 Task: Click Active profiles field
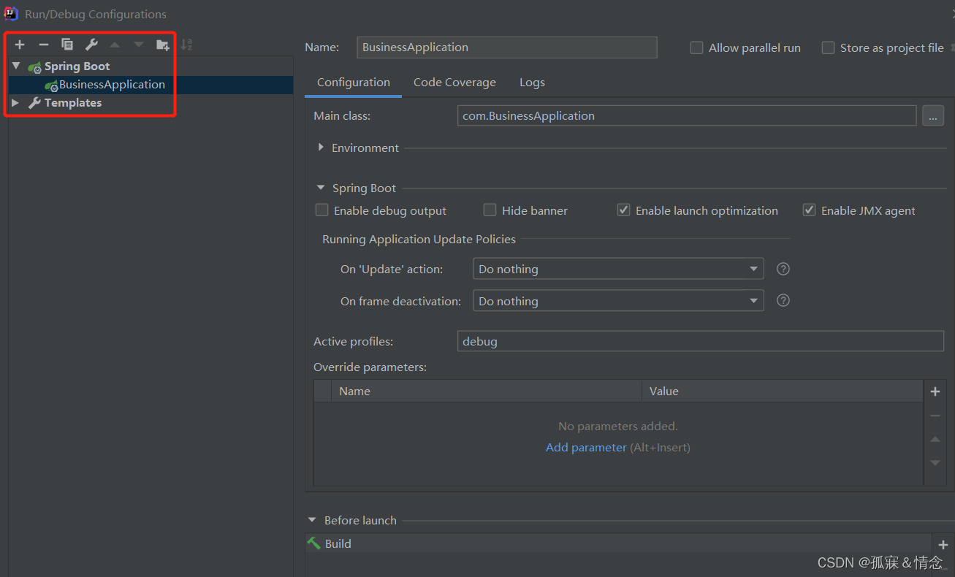pos(701,341)
